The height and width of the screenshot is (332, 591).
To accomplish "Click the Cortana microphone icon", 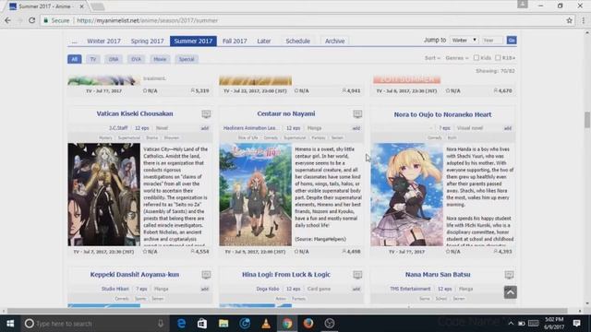I will point(161,324).
